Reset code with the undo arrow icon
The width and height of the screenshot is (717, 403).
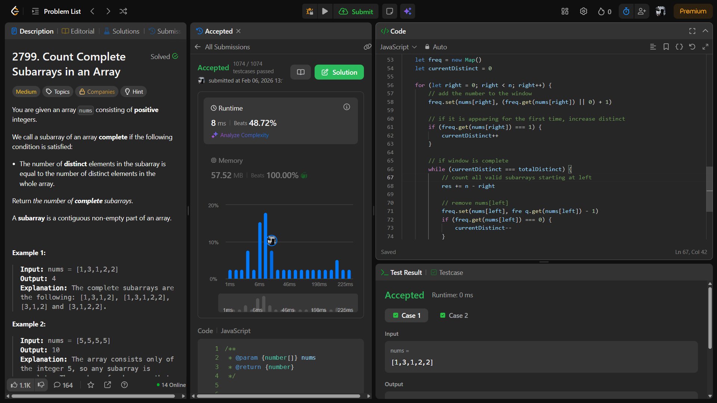coord(692,47)
